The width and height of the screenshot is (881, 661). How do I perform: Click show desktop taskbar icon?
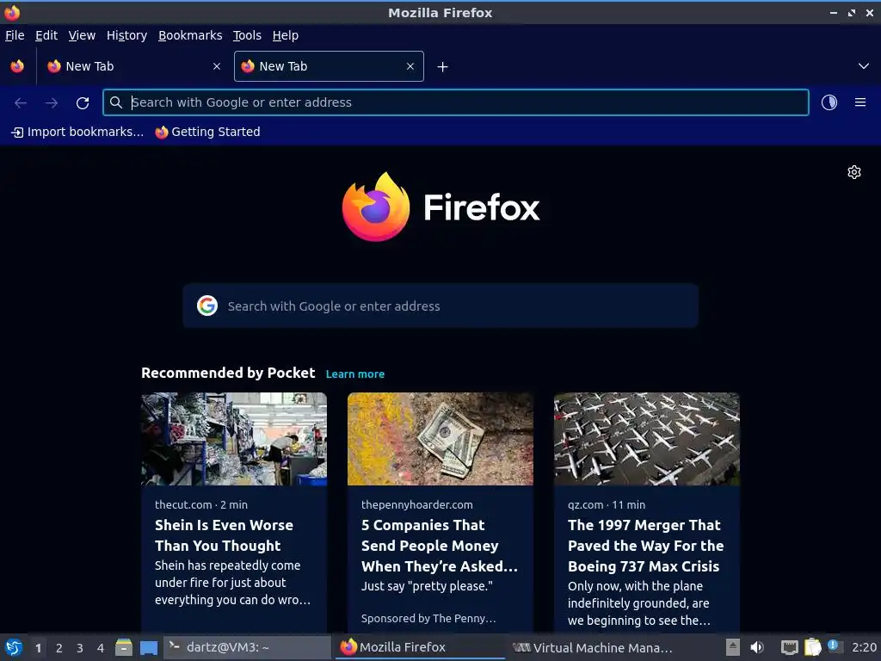click(149, 648)
